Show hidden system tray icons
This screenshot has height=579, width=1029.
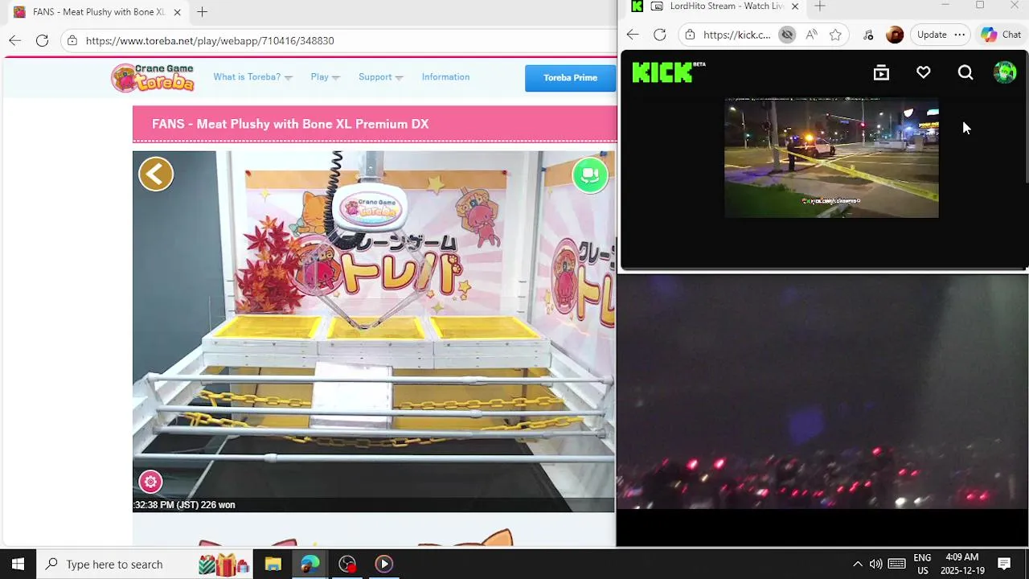click(x=857, y=564)
